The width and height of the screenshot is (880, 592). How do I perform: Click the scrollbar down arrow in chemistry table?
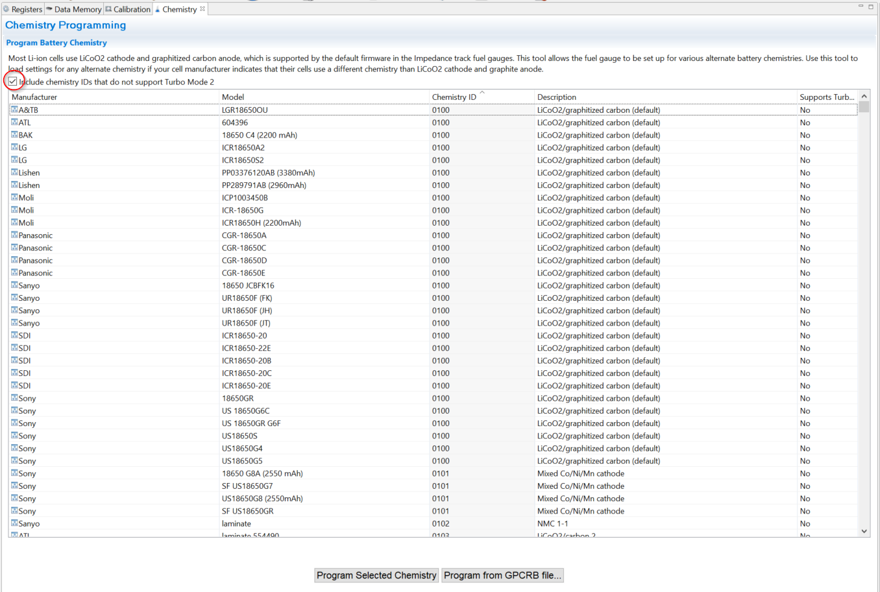[864, 531]
